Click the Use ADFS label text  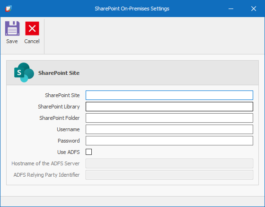point(69,152)
